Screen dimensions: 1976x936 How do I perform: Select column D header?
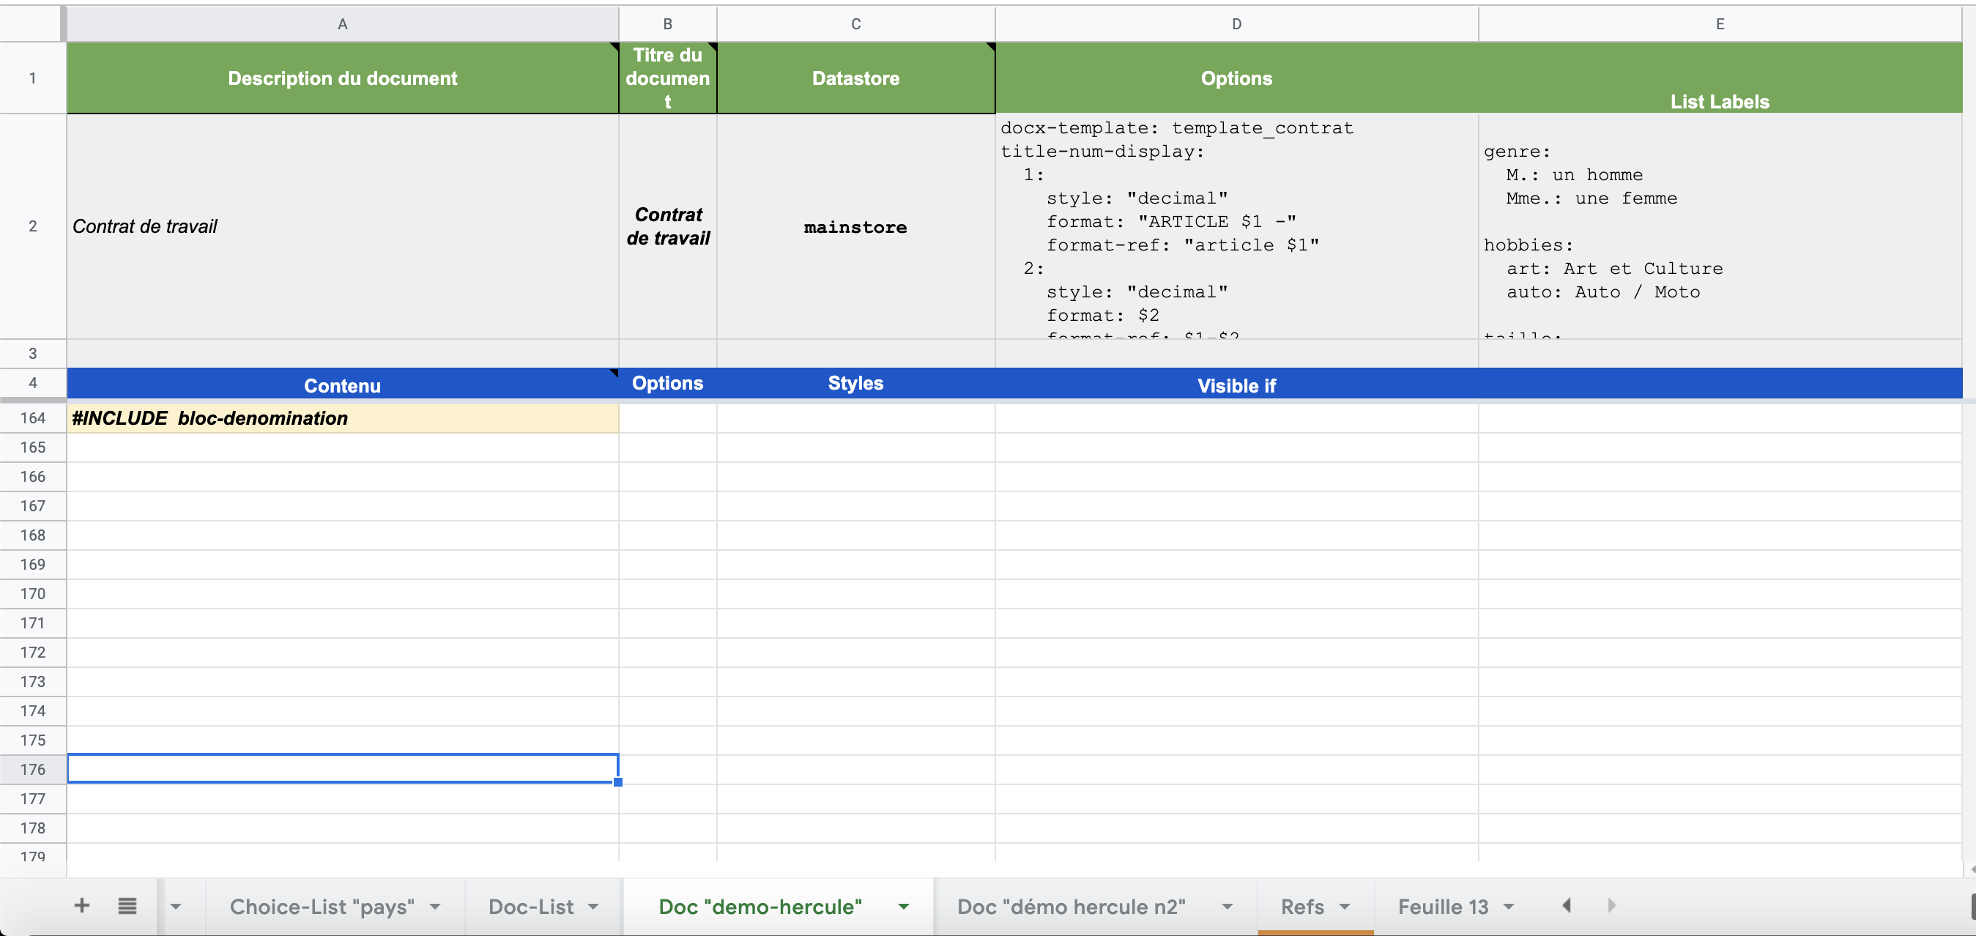[x=1236, y=23]
